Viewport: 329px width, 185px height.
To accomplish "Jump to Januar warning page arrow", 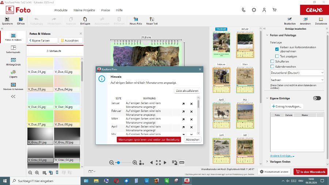I will click(183, 104).
